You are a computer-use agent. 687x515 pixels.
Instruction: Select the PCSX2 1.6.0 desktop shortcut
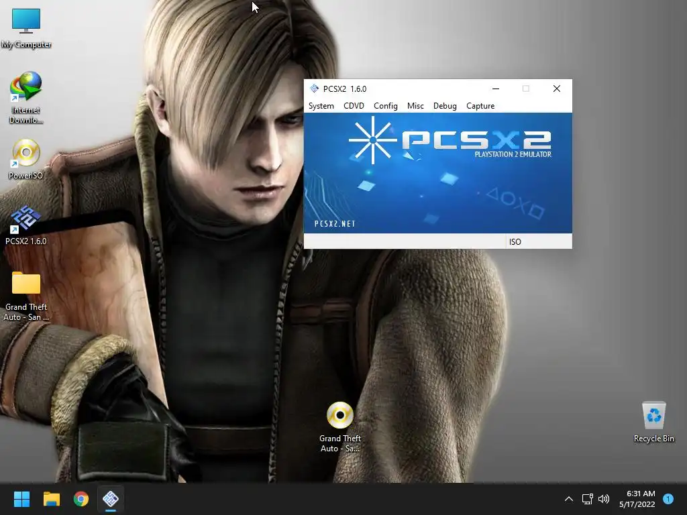26,225
